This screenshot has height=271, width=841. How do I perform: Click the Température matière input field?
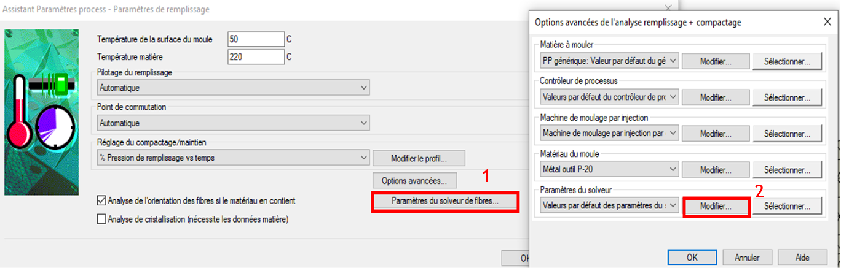pyautogui.click(x=255, y=57)
